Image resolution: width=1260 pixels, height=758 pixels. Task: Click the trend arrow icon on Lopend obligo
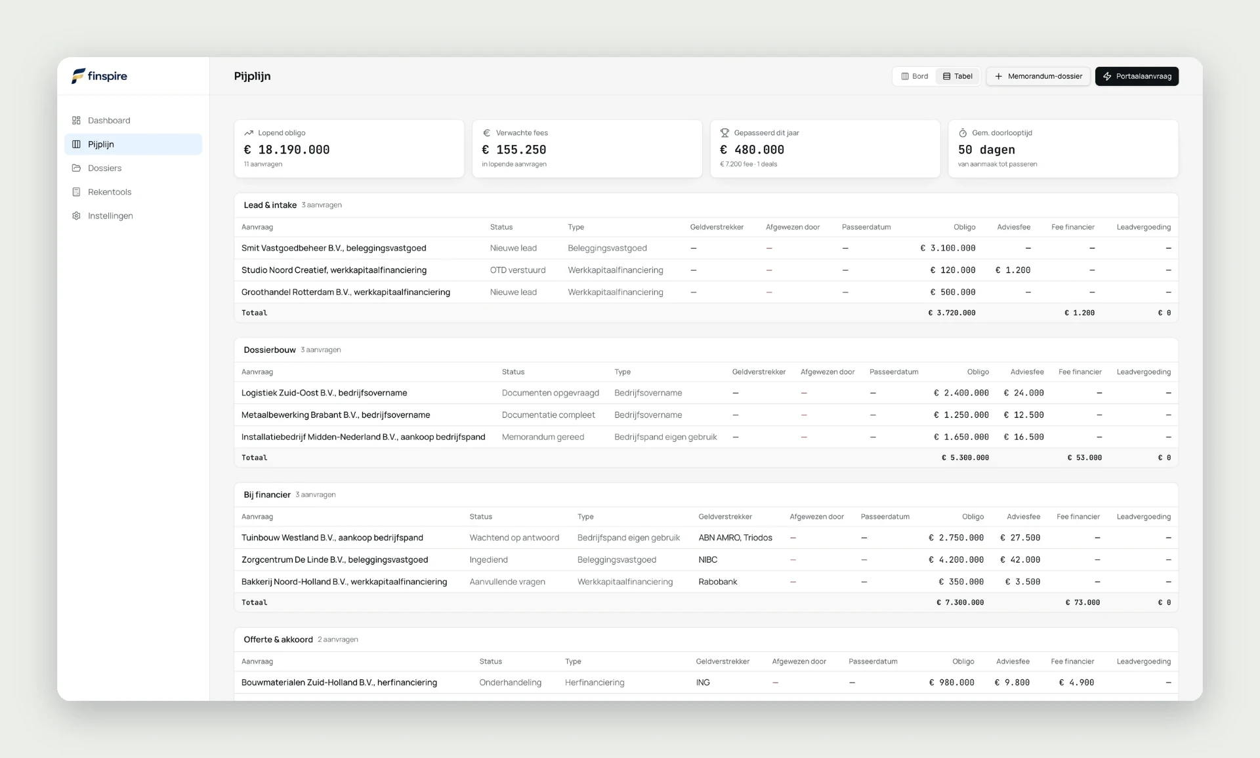tap(249, 133)
